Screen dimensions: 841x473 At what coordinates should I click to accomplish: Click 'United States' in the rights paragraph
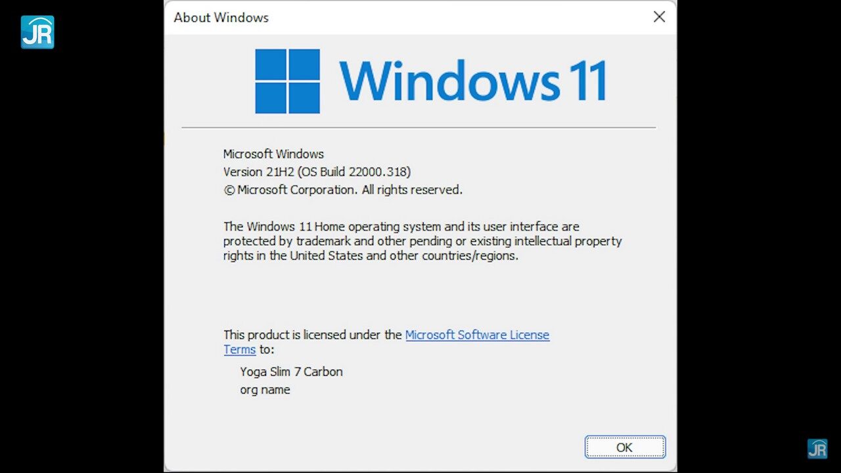click(326, 256)
